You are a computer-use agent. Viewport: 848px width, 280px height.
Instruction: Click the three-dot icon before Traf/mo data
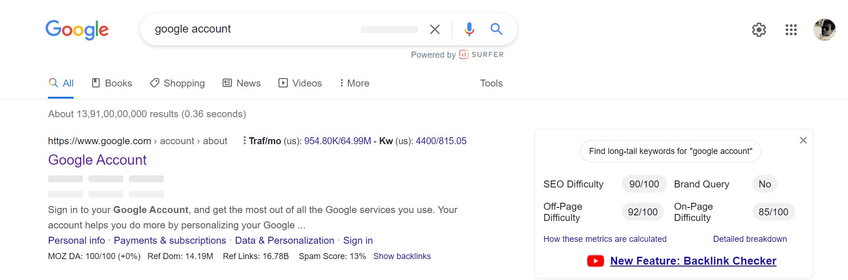pyautogui.click(x=244, y=140)
